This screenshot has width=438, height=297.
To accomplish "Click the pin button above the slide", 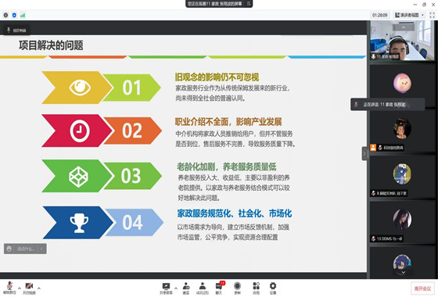I will pyautogui.click(x=16, y=30).
